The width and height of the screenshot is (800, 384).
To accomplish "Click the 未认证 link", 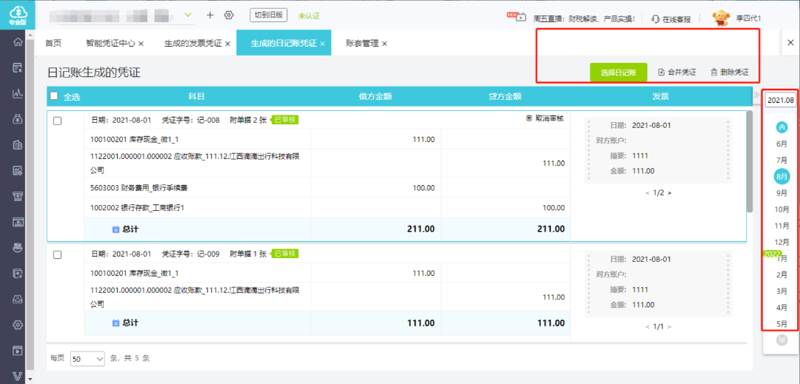I will (309, 16).
